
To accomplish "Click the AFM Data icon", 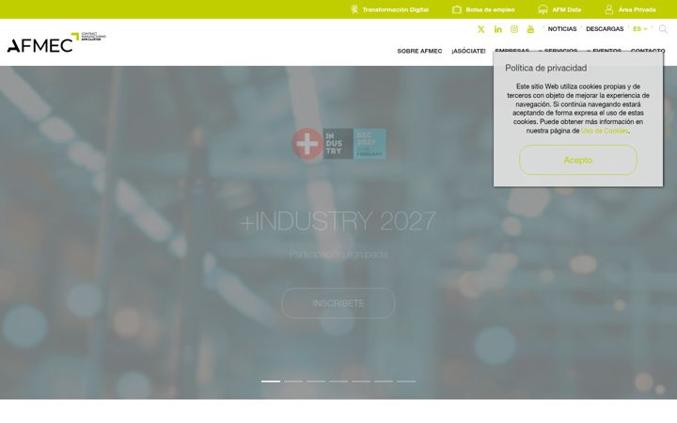I will tap(543, 9).
